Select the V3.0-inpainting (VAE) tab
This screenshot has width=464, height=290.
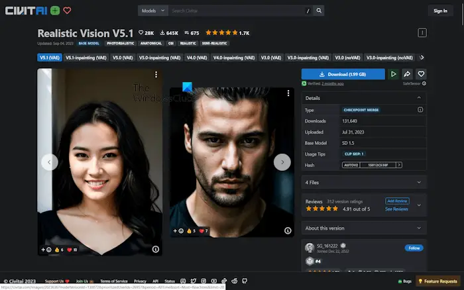tap(308, 58)
